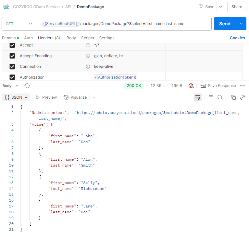Screen dimensions: 249x237
Task: Open the Scripts tab
Action: tap(87, 38)
